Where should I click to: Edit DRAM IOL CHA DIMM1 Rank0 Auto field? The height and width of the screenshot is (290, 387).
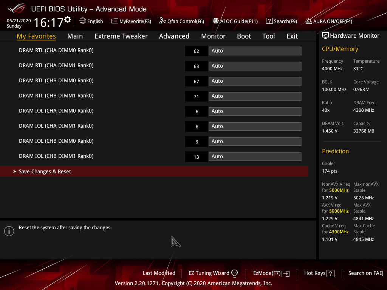tap(255, 126)
